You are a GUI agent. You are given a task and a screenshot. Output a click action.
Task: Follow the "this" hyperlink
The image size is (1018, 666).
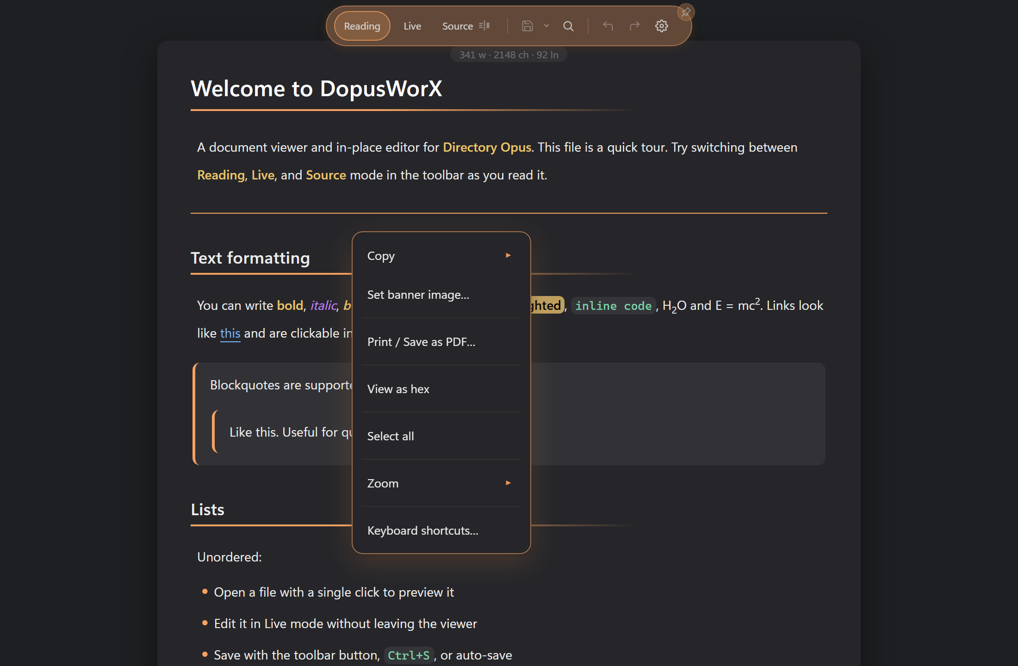click(x=230, y=333)
